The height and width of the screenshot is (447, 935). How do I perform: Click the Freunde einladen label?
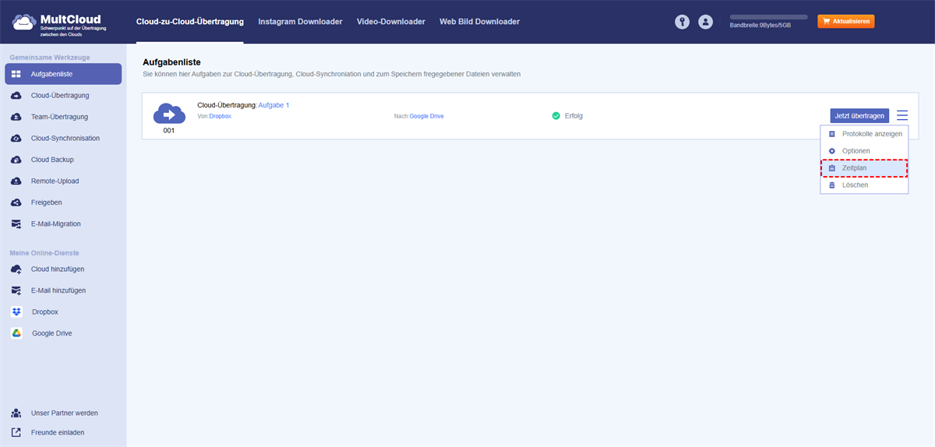pos(58,432)
